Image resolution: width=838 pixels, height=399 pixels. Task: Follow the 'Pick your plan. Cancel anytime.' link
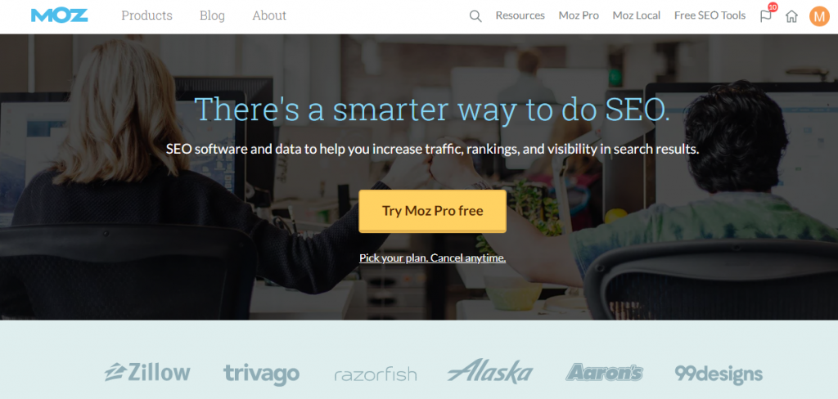click(432, 258)
